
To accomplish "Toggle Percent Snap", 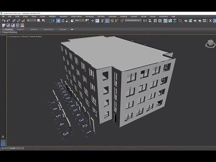I will point(112,21).
